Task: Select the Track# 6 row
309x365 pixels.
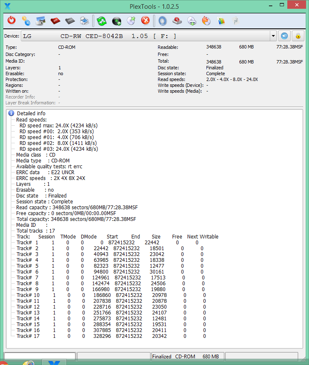Action: click(110, 272)
